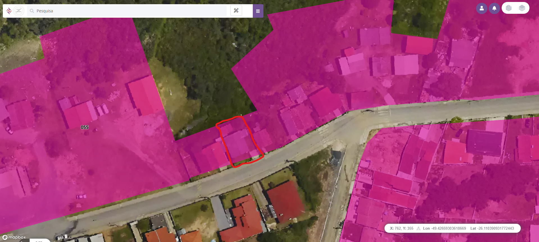Click the Lon coordinate value
This screenshot has width=539, height=242.
click(x=449, y=228)
